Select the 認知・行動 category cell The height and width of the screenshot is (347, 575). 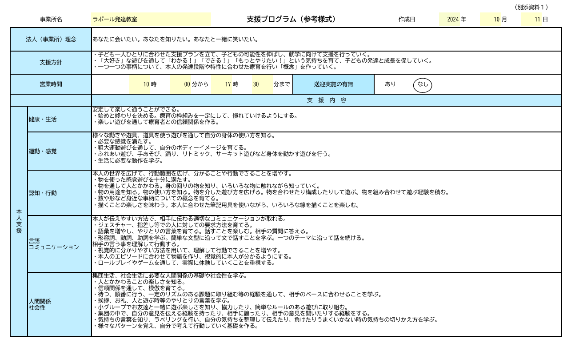click(60, 193)
